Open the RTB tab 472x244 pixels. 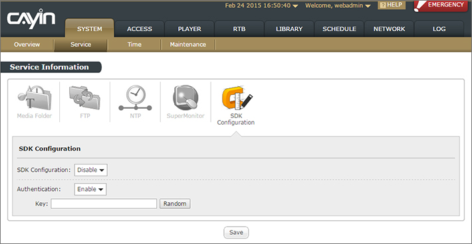point(239,29)
